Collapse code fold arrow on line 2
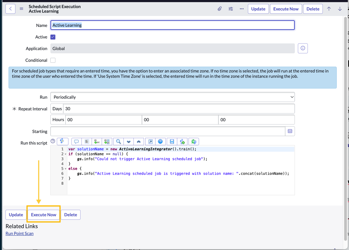The width and height of the screenshot is (349, 250). coord(65,154)
